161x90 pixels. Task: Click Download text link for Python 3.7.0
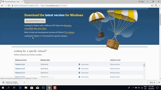85,73
